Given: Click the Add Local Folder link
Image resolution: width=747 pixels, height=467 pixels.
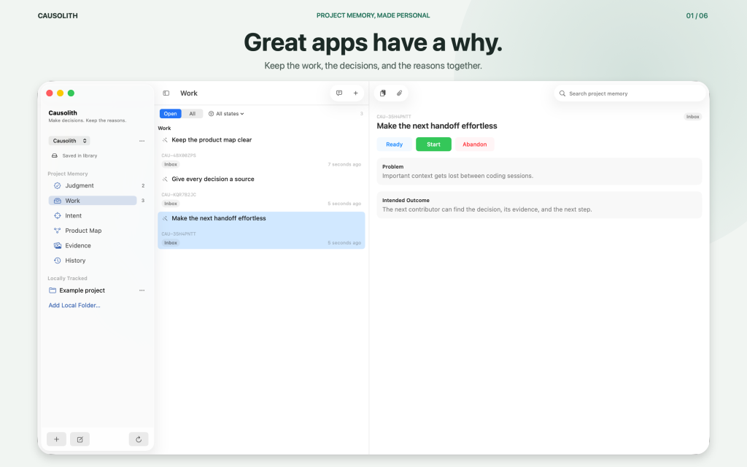Looking at the screenshot, I should point(74,306).
